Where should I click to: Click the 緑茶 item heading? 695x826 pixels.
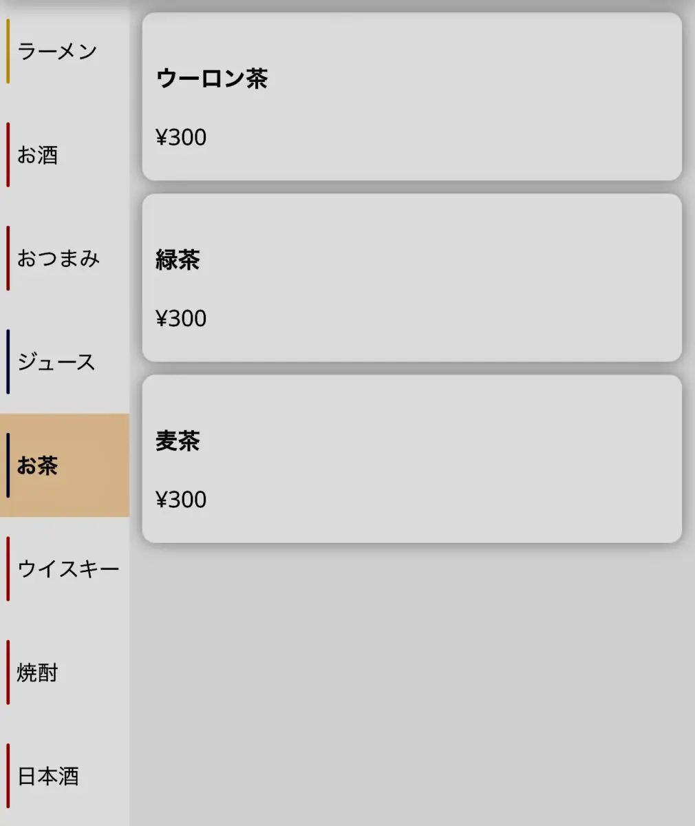pos(178,260)
